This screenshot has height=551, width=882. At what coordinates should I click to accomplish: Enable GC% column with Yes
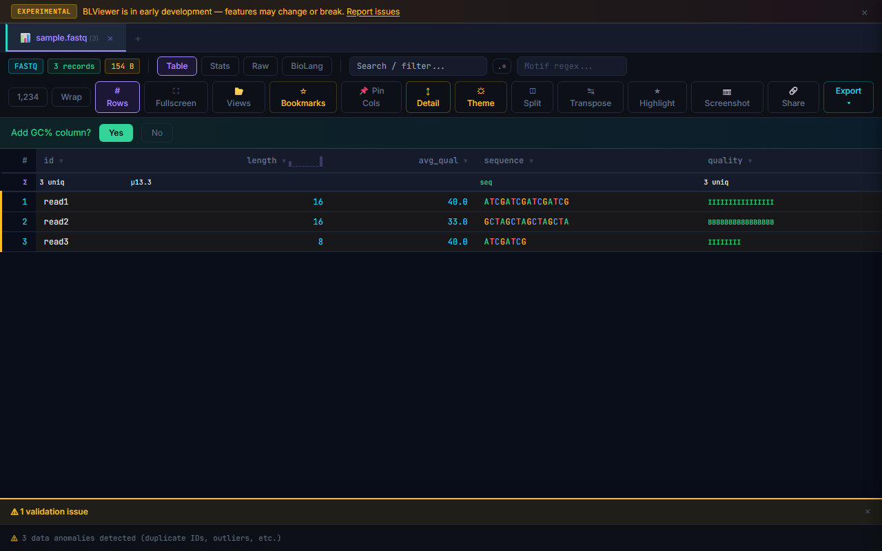click(x=116, y=132)
